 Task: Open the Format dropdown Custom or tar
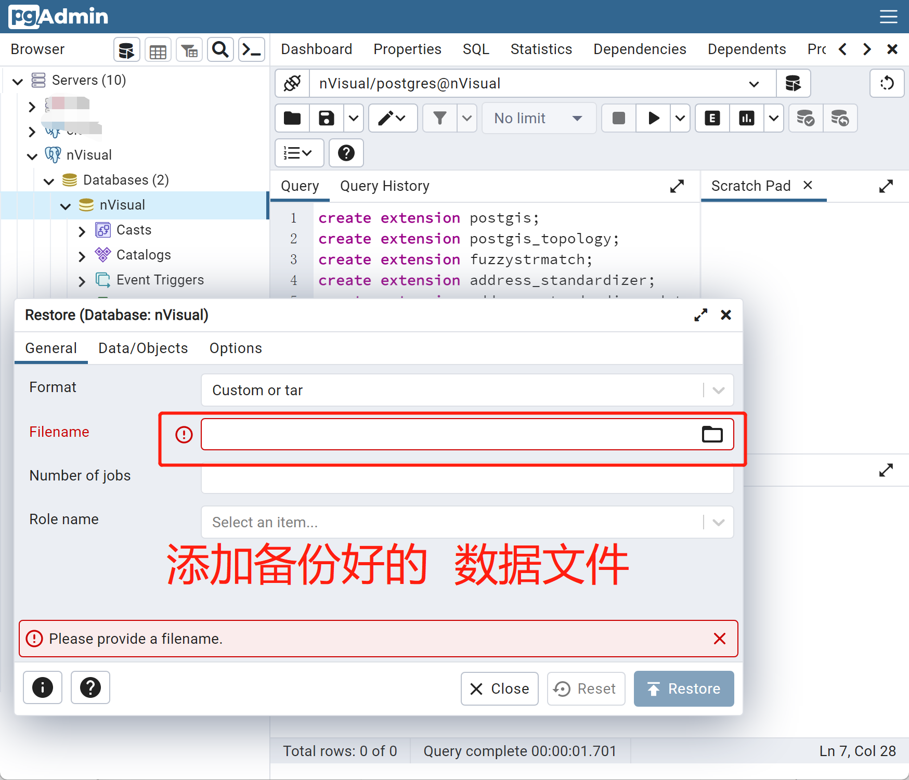[466, 390]
